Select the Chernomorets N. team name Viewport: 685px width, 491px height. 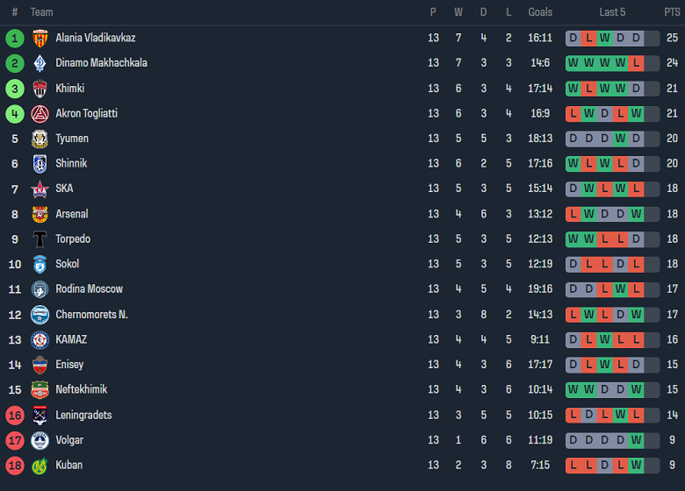tap(91, 314)
